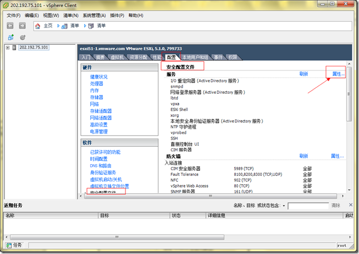
Task: Open the 存储器 hardware link
Action: point(96,98)
